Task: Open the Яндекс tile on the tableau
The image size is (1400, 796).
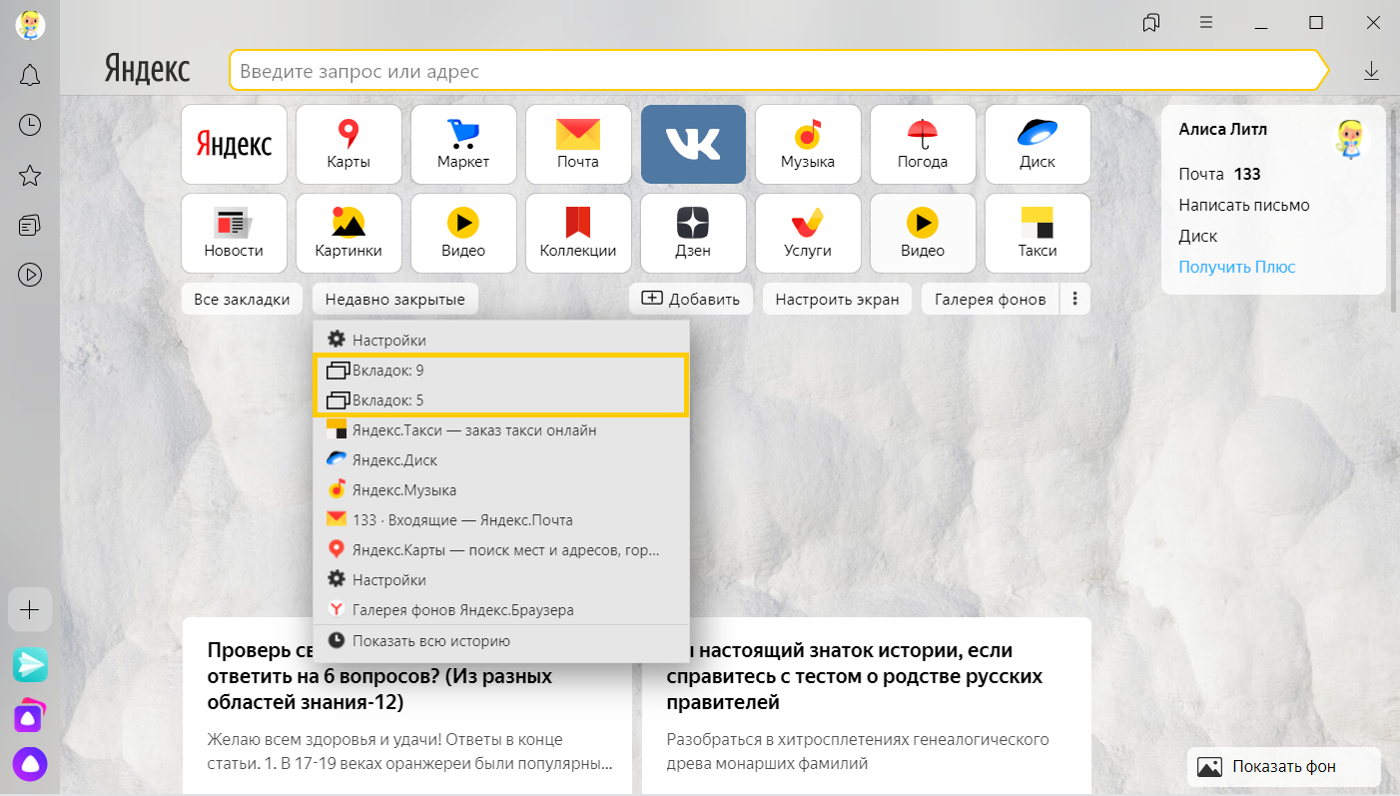Action: point(234,144)
